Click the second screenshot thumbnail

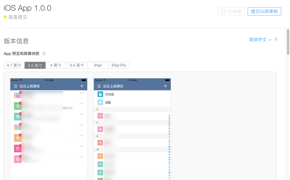132,129
